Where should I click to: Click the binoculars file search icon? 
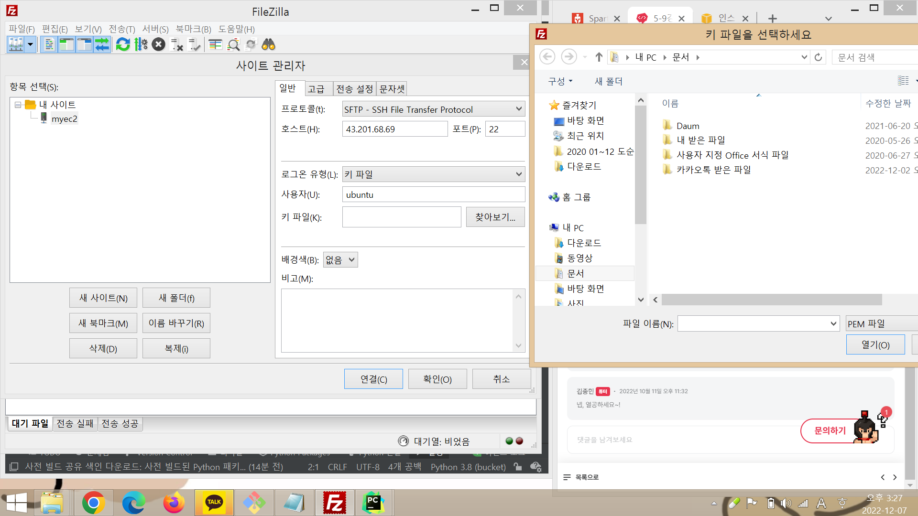click(268, 45)
